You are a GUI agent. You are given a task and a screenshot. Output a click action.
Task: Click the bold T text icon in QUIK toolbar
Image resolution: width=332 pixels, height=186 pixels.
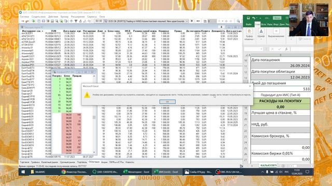coord(76,21)
